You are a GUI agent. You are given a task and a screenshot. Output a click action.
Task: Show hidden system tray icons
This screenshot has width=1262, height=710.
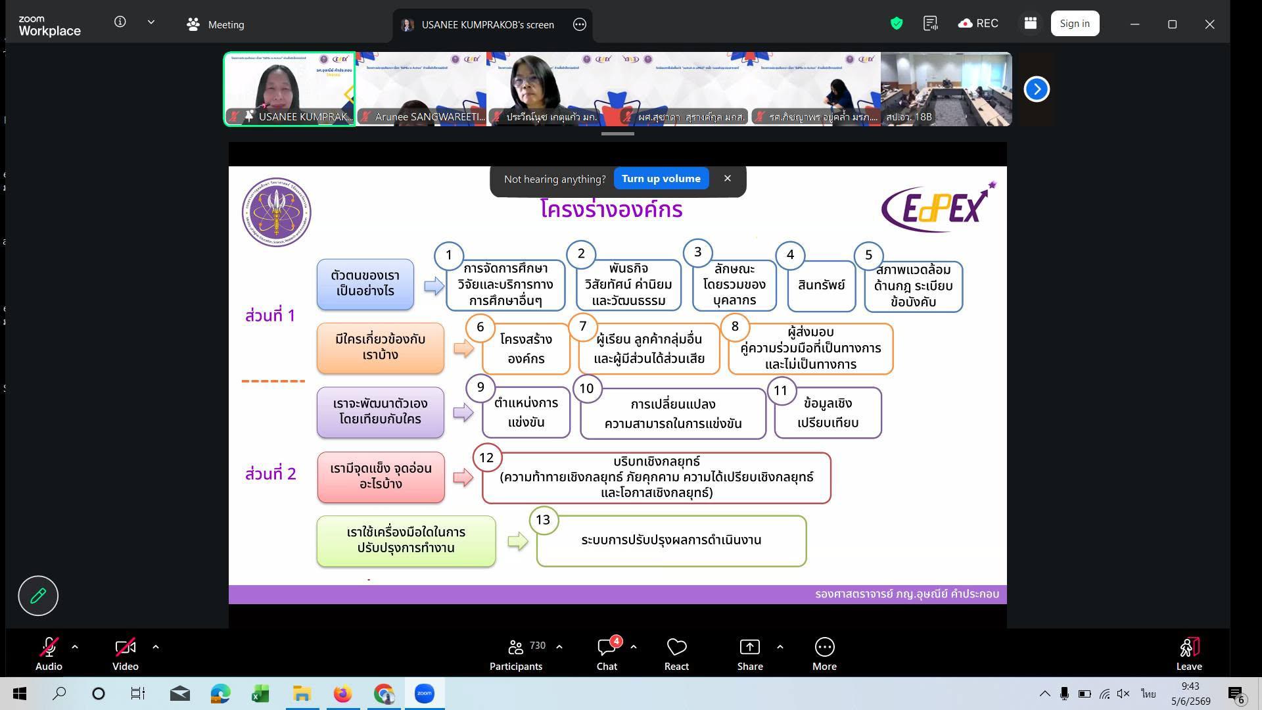(1044, 694)
